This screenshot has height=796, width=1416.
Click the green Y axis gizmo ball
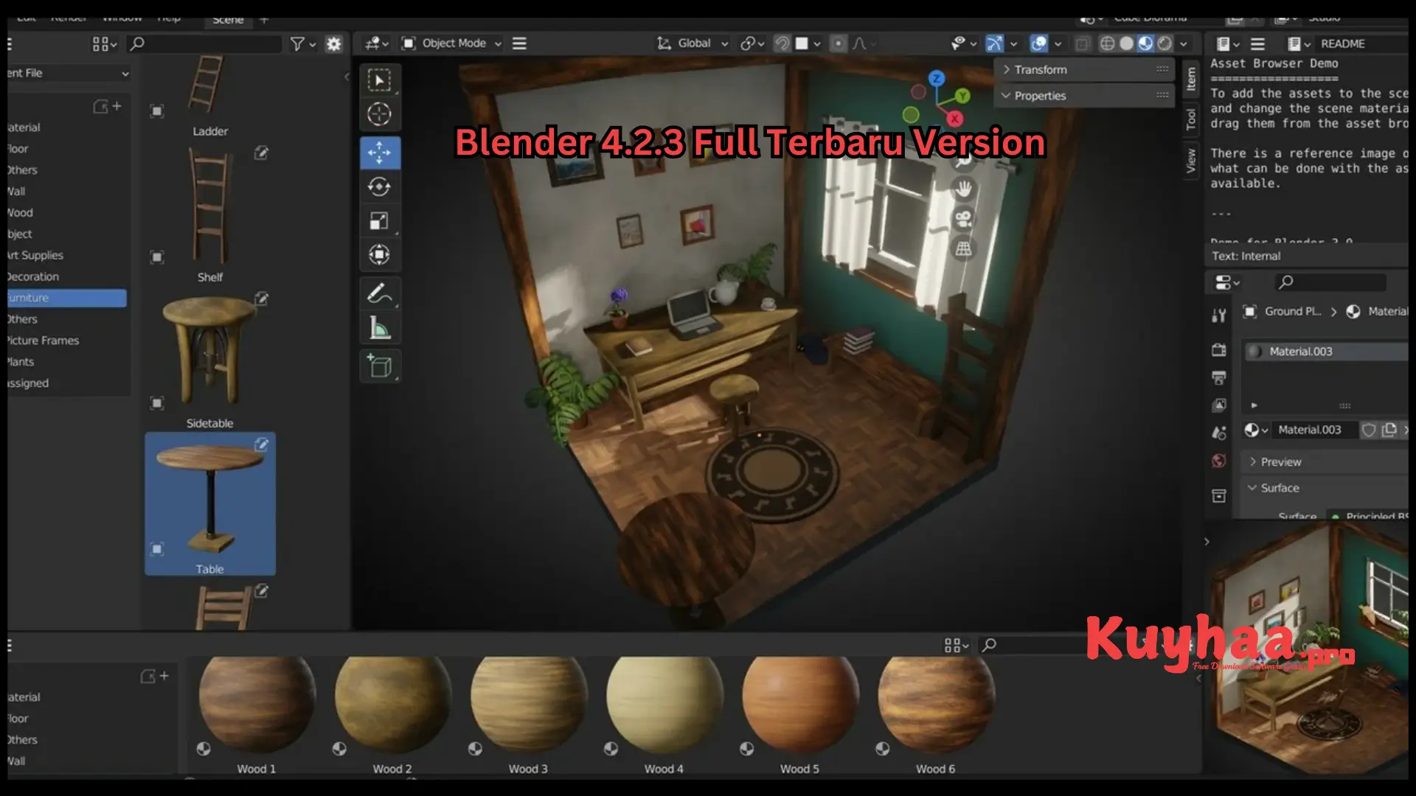tap(962, 96)
